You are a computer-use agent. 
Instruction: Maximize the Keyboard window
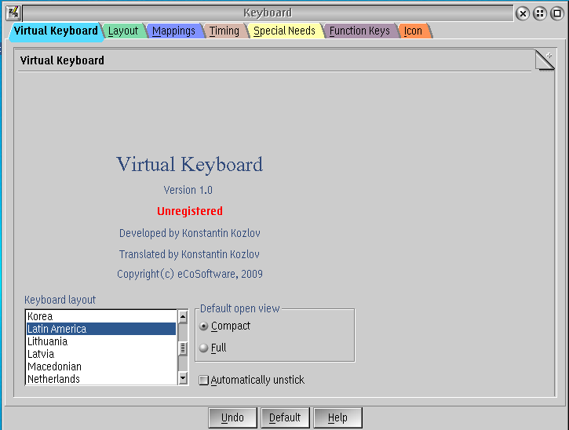[x=557, y=14]
